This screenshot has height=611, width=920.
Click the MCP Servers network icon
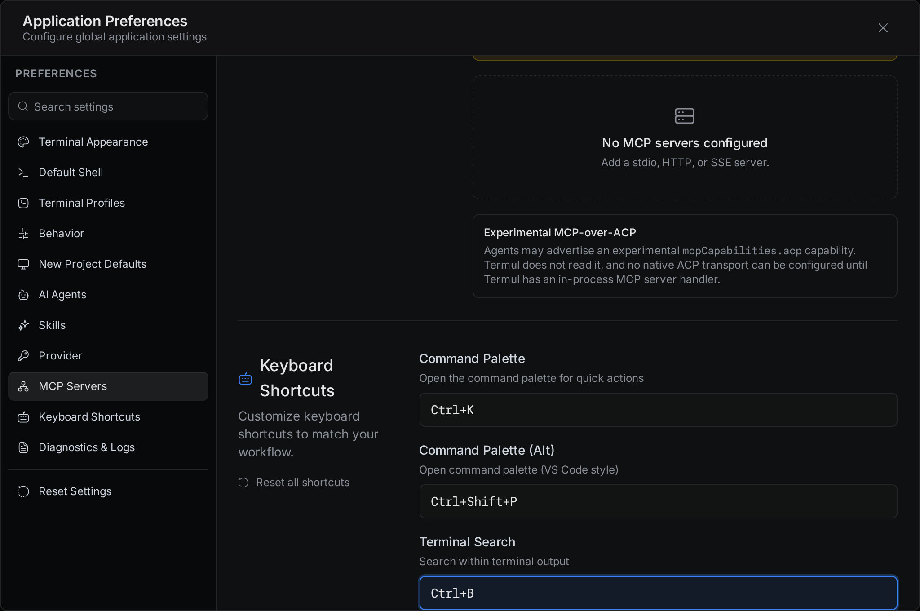(x=23, y=386)
